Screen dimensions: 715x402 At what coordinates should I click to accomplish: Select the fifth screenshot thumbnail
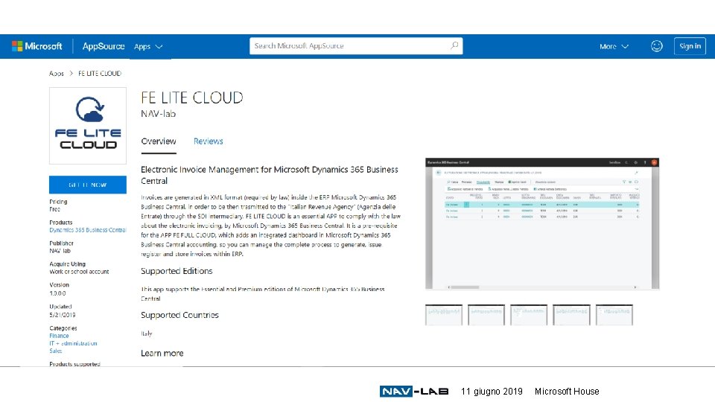click(x=614, y=314)
